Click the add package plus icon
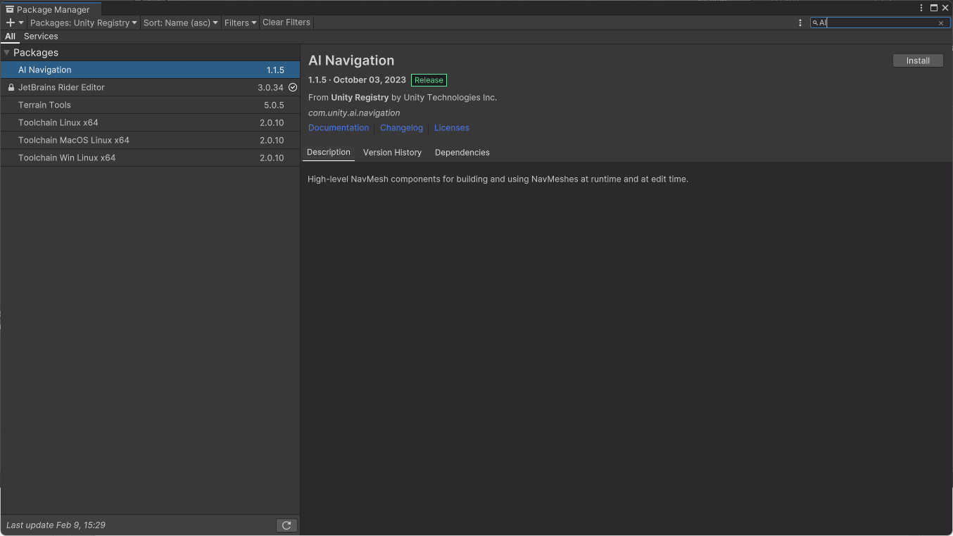The width and height of the screenshot is (953, 536). [x=11, y=23]
